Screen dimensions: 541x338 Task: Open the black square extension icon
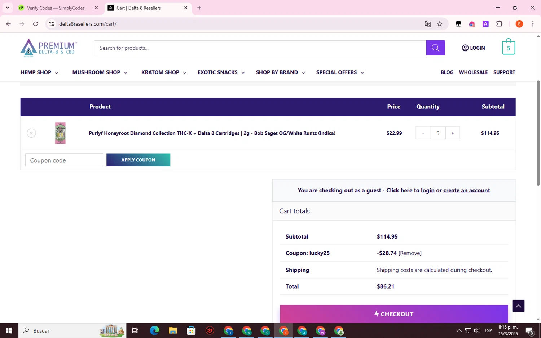[x=458, y=24]
